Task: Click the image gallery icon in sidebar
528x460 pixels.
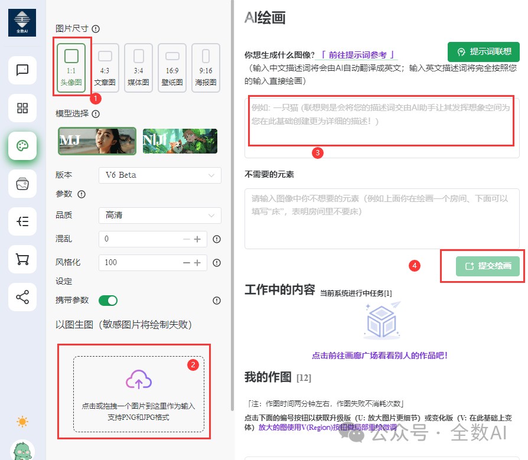Action: pyautogui.click(x=22, y=184)
